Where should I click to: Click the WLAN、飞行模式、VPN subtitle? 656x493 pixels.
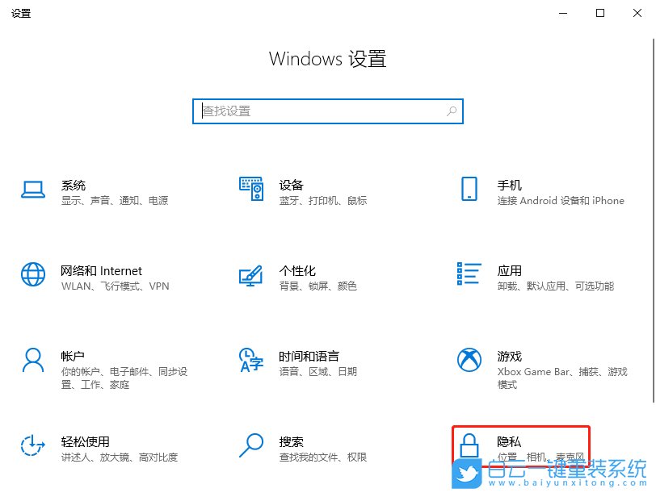(114, 286)
